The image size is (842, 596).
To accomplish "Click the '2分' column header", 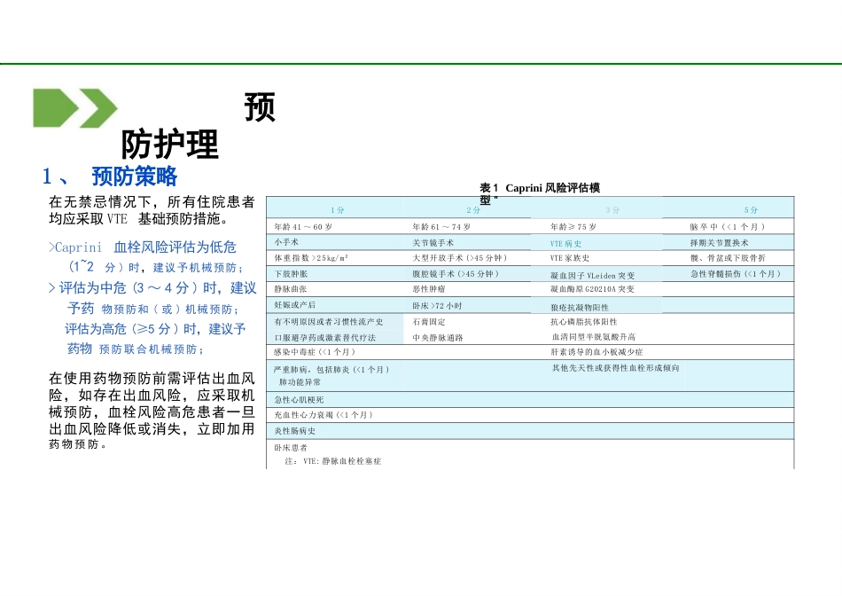I will pyautogui.click(x=473, y=210).
